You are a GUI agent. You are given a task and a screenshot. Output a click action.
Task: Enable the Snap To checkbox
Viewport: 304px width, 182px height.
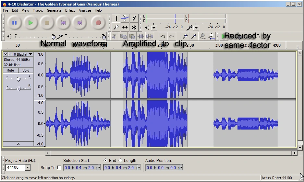[x=59, y=167]
